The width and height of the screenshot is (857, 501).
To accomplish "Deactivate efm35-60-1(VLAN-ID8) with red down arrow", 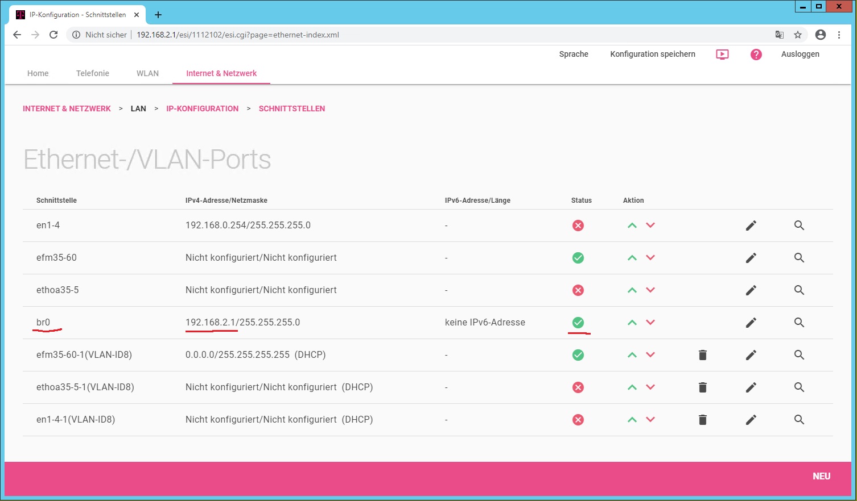I will coord(650,355).
